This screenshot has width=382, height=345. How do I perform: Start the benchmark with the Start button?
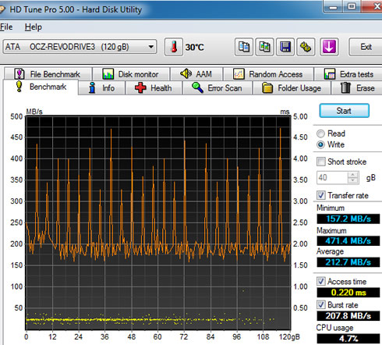[x=344, y=111]
